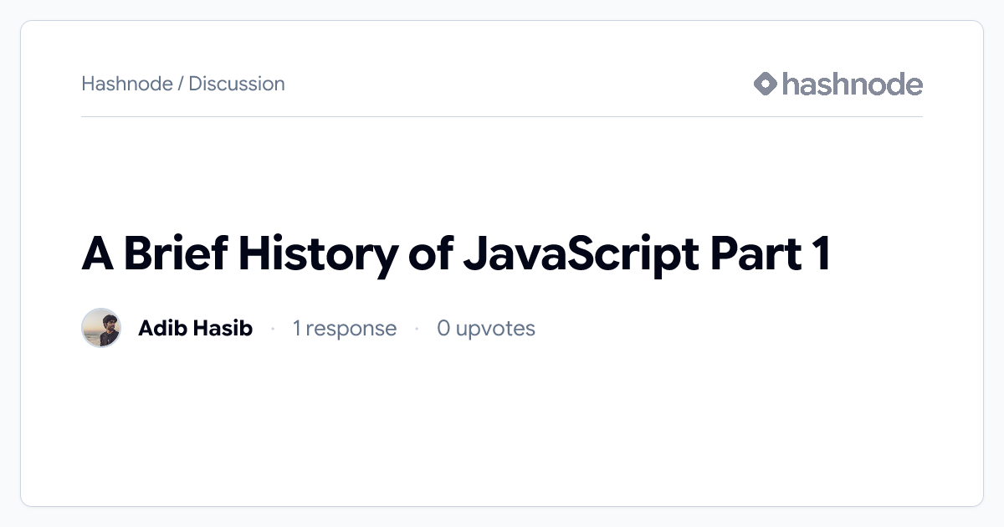Viewport: 1004px width, 527px height.
Task: Expand the breadcrumb navigation path
Action: pos(182,84)
